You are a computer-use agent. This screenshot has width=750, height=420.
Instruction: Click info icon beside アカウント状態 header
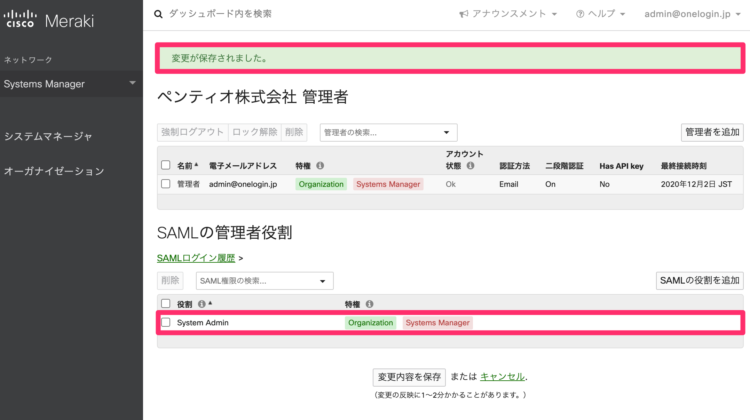coord(471,166)
